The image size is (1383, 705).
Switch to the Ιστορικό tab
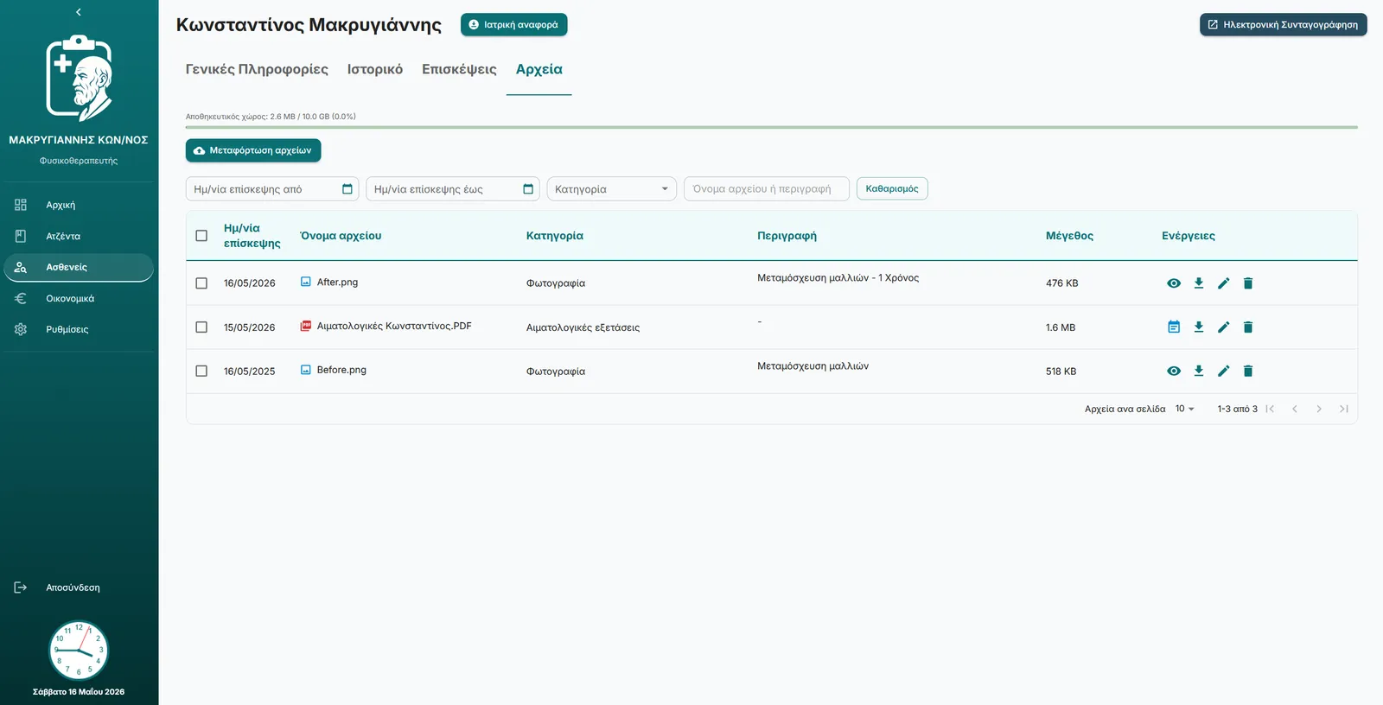pos(375,69)
